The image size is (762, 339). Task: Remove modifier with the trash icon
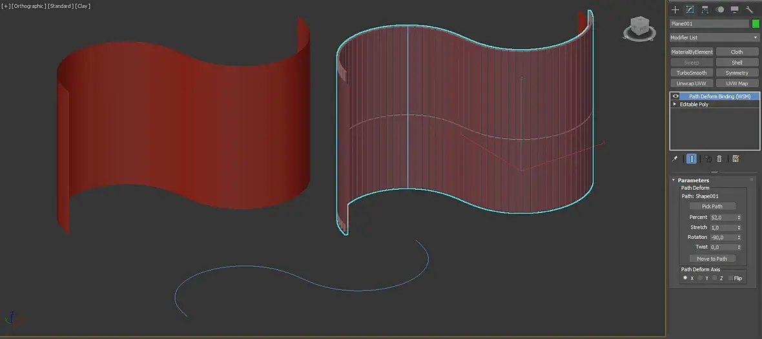click(720, 159)
